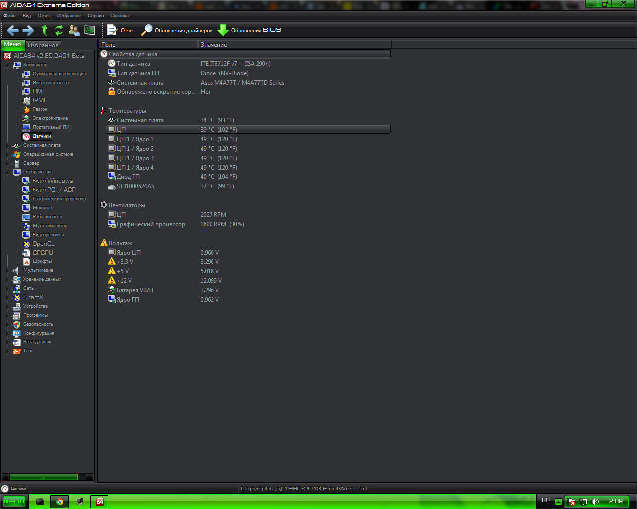Go up one level with green up arrow
The height and width of the screenshot is (509, 637).
[x=45, y=30]
